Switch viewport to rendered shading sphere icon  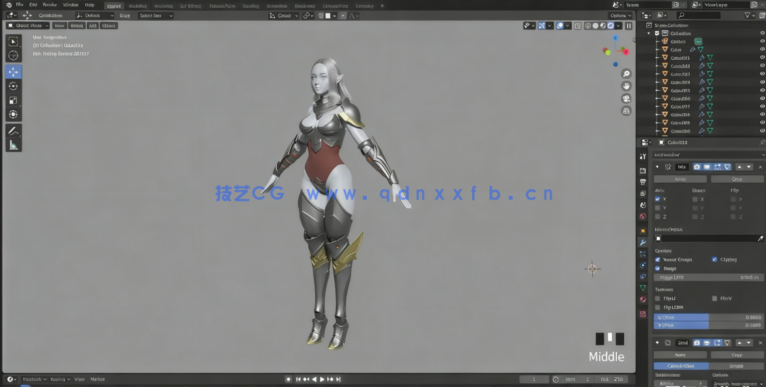(611, 26)
